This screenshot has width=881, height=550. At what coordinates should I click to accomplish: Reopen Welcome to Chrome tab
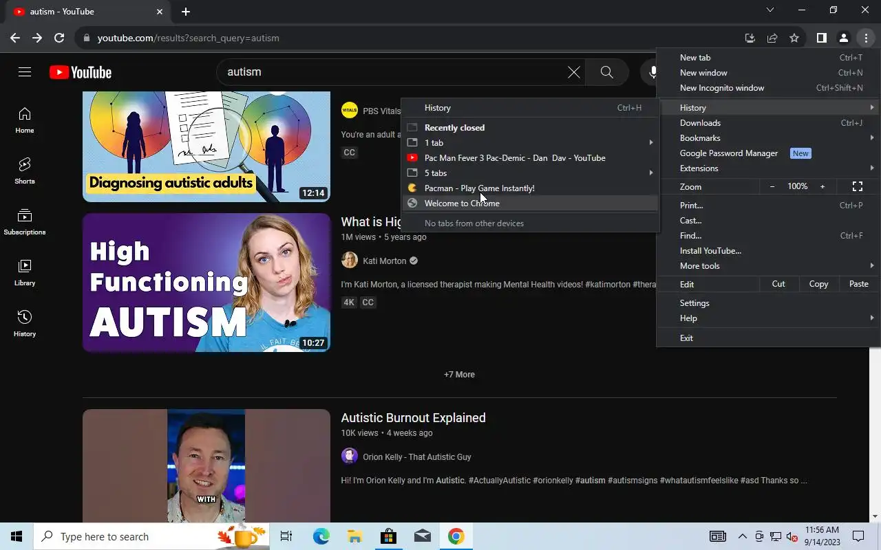(530, 203)
